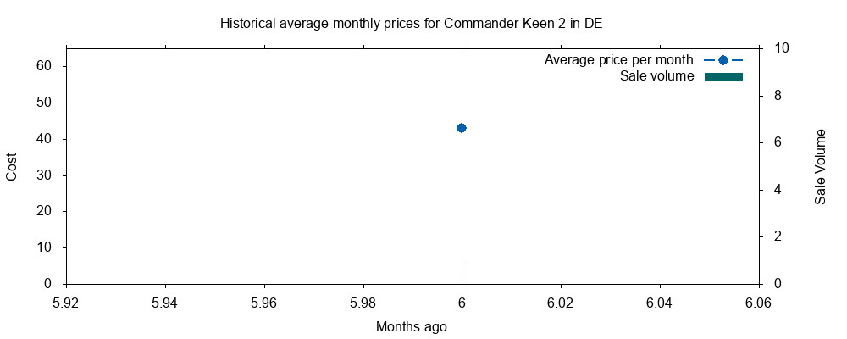
Task: Click the sale volume bar at month 6
Action: pos(462,272)
